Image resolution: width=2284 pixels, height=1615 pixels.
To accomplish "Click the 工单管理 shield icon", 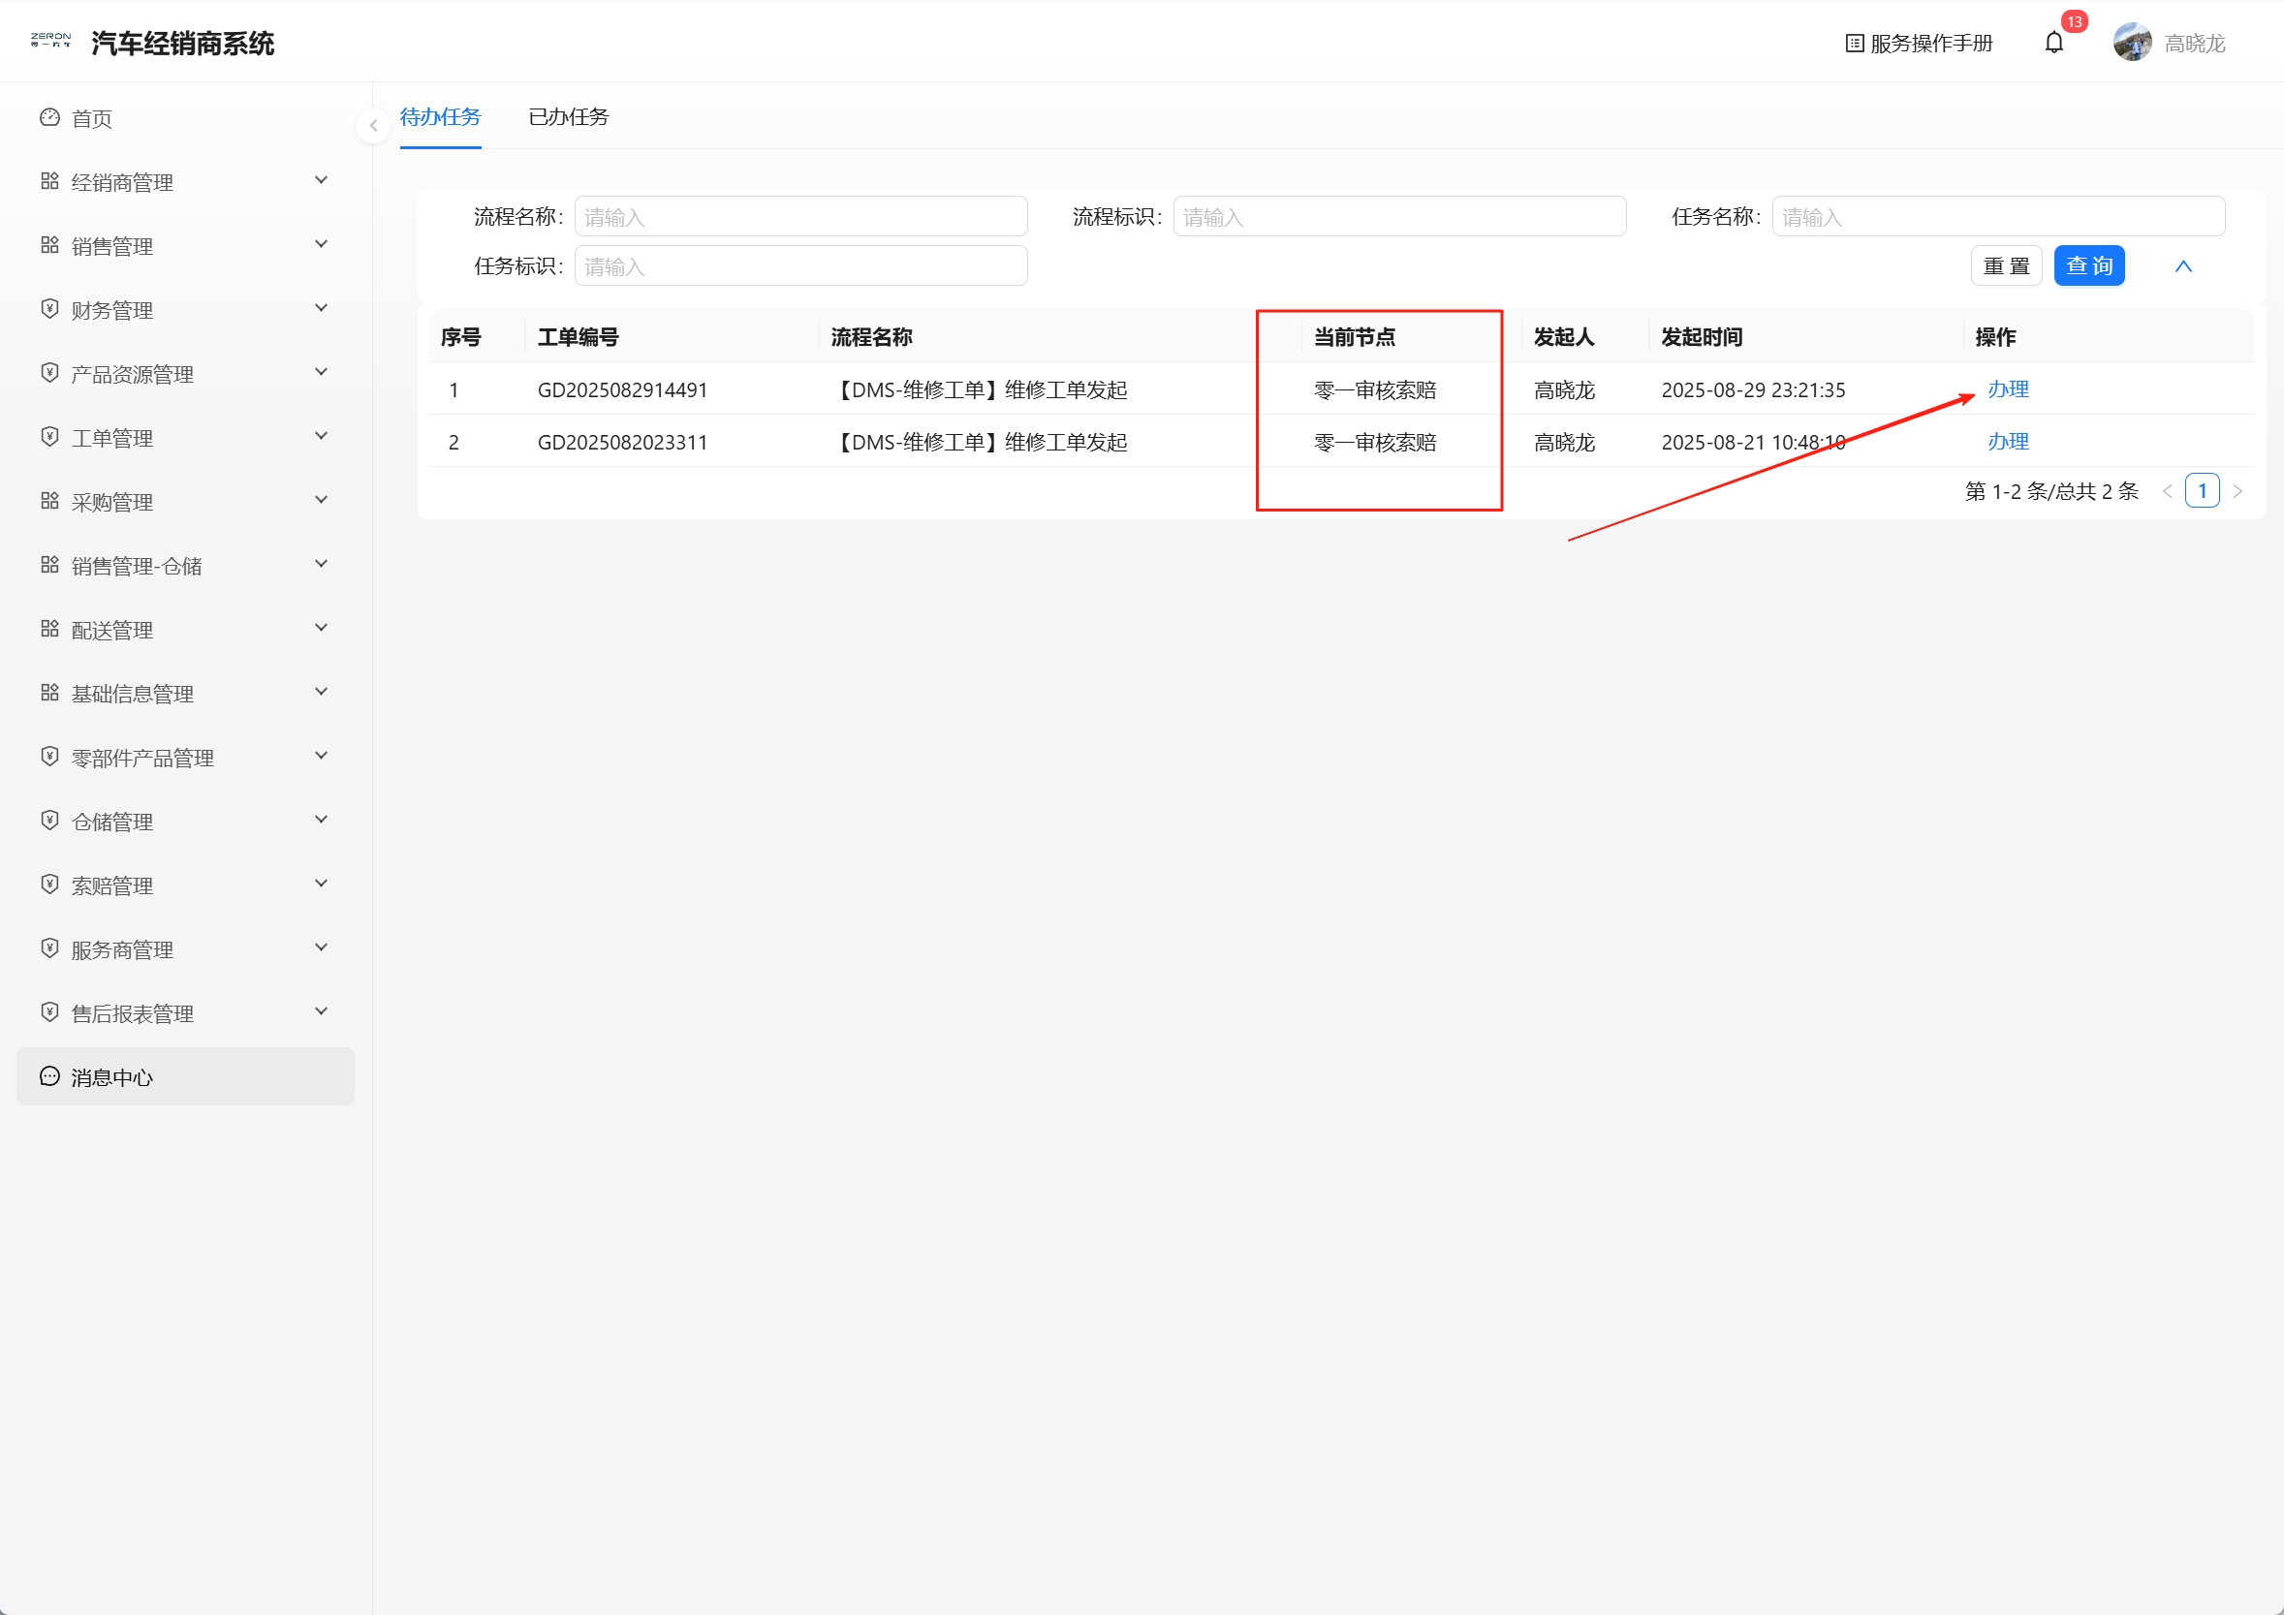I will [49, 437].
